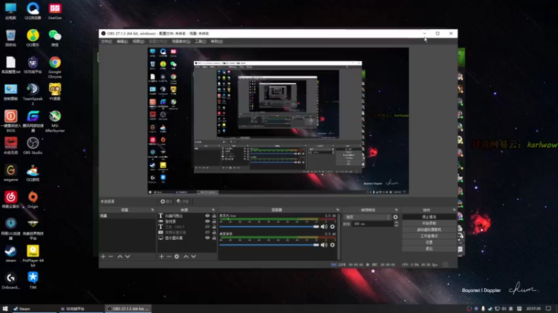Toggle visibility of 显示器采集 source
The image size is (558, 313).
coord(207,238)
